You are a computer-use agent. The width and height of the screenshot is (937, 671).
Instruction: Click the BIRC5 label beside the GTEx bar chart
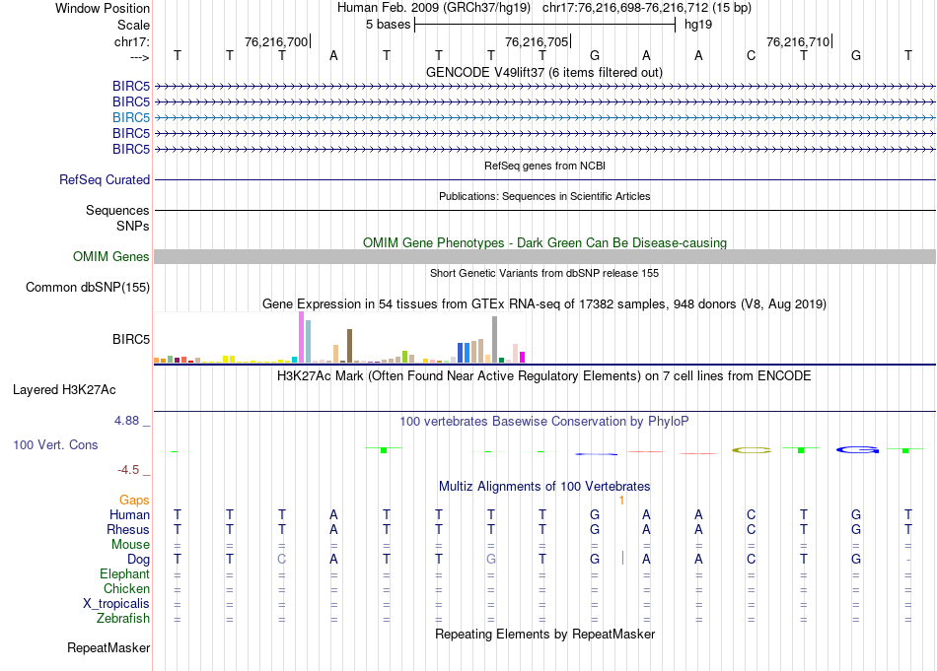coord(131,339)
